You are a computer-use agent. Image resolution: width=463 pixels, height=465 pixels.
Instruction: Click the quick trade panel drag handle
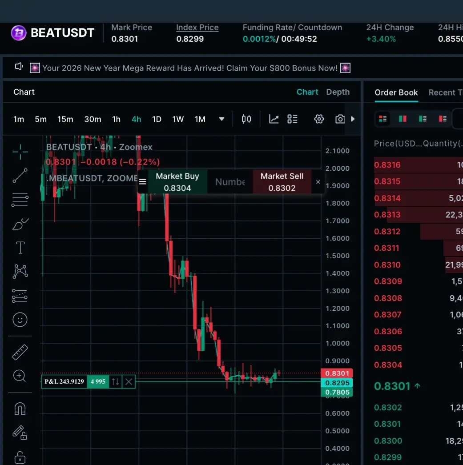[142, 182]
